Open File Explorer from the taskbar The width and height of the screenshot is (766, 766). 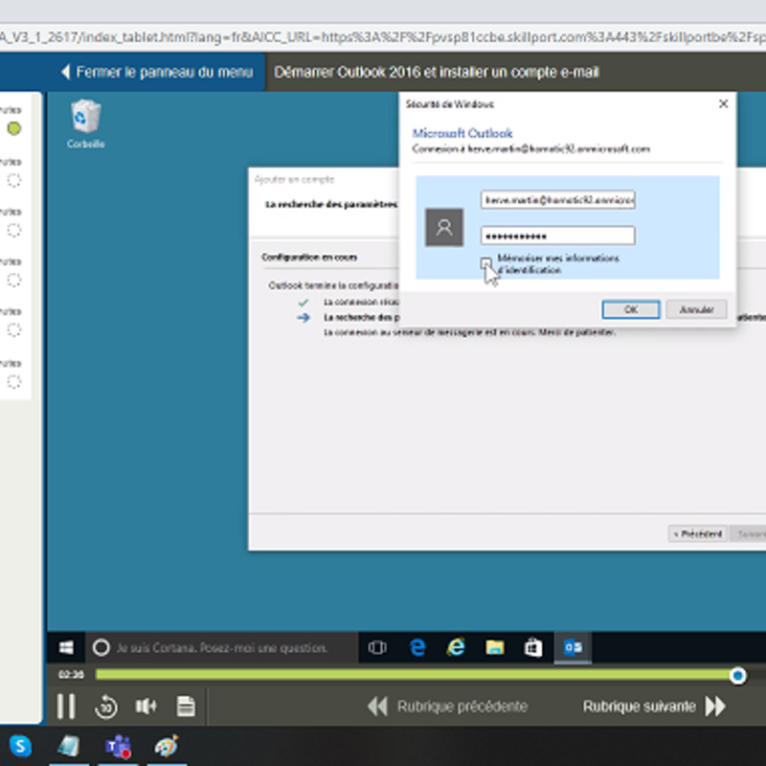click(494, 648)
